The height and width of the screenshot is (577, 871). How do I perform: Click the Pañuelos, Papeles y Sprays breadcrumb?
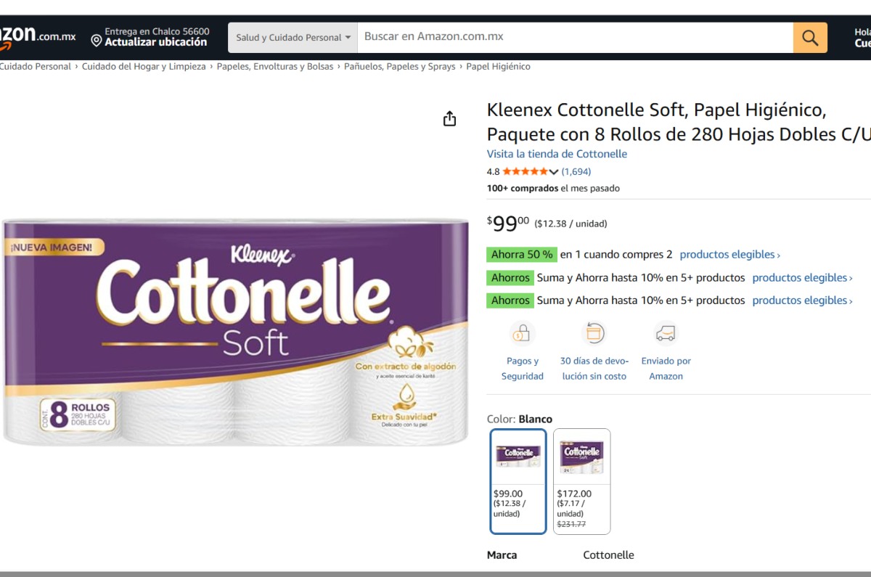click(x=399, y=67)
